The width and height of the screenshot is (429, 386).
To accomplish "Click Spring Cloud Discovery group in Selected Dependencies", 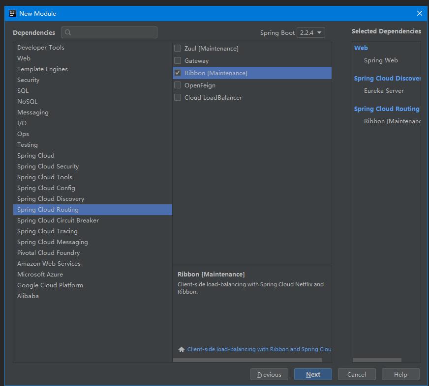I will (x=387, y=79).
